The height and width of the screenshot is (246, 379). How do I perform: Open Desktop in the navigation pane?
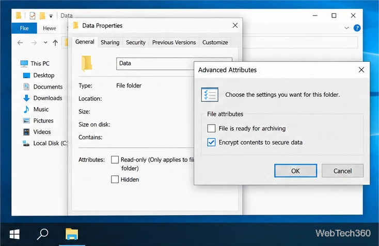[44, 75]
